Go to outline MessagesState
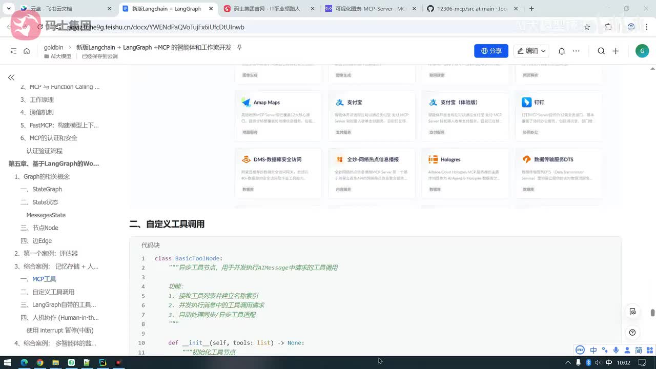The height and width of the screenshot is (369, 656). click(x=46, y=215)
